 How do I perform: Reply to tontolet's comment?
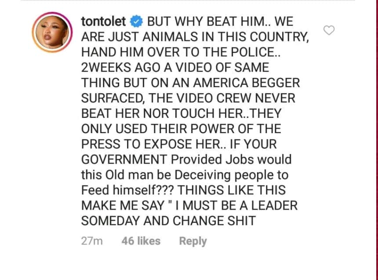(x=193, y=241)
